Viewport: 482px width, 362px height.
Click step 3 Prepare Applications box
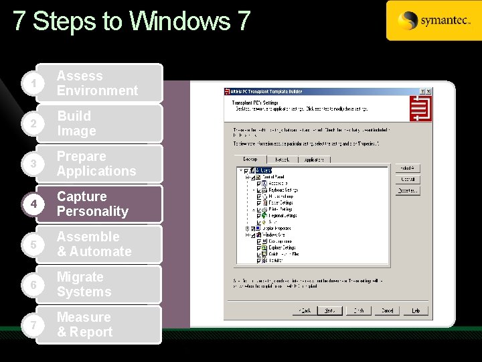point(99,164)
